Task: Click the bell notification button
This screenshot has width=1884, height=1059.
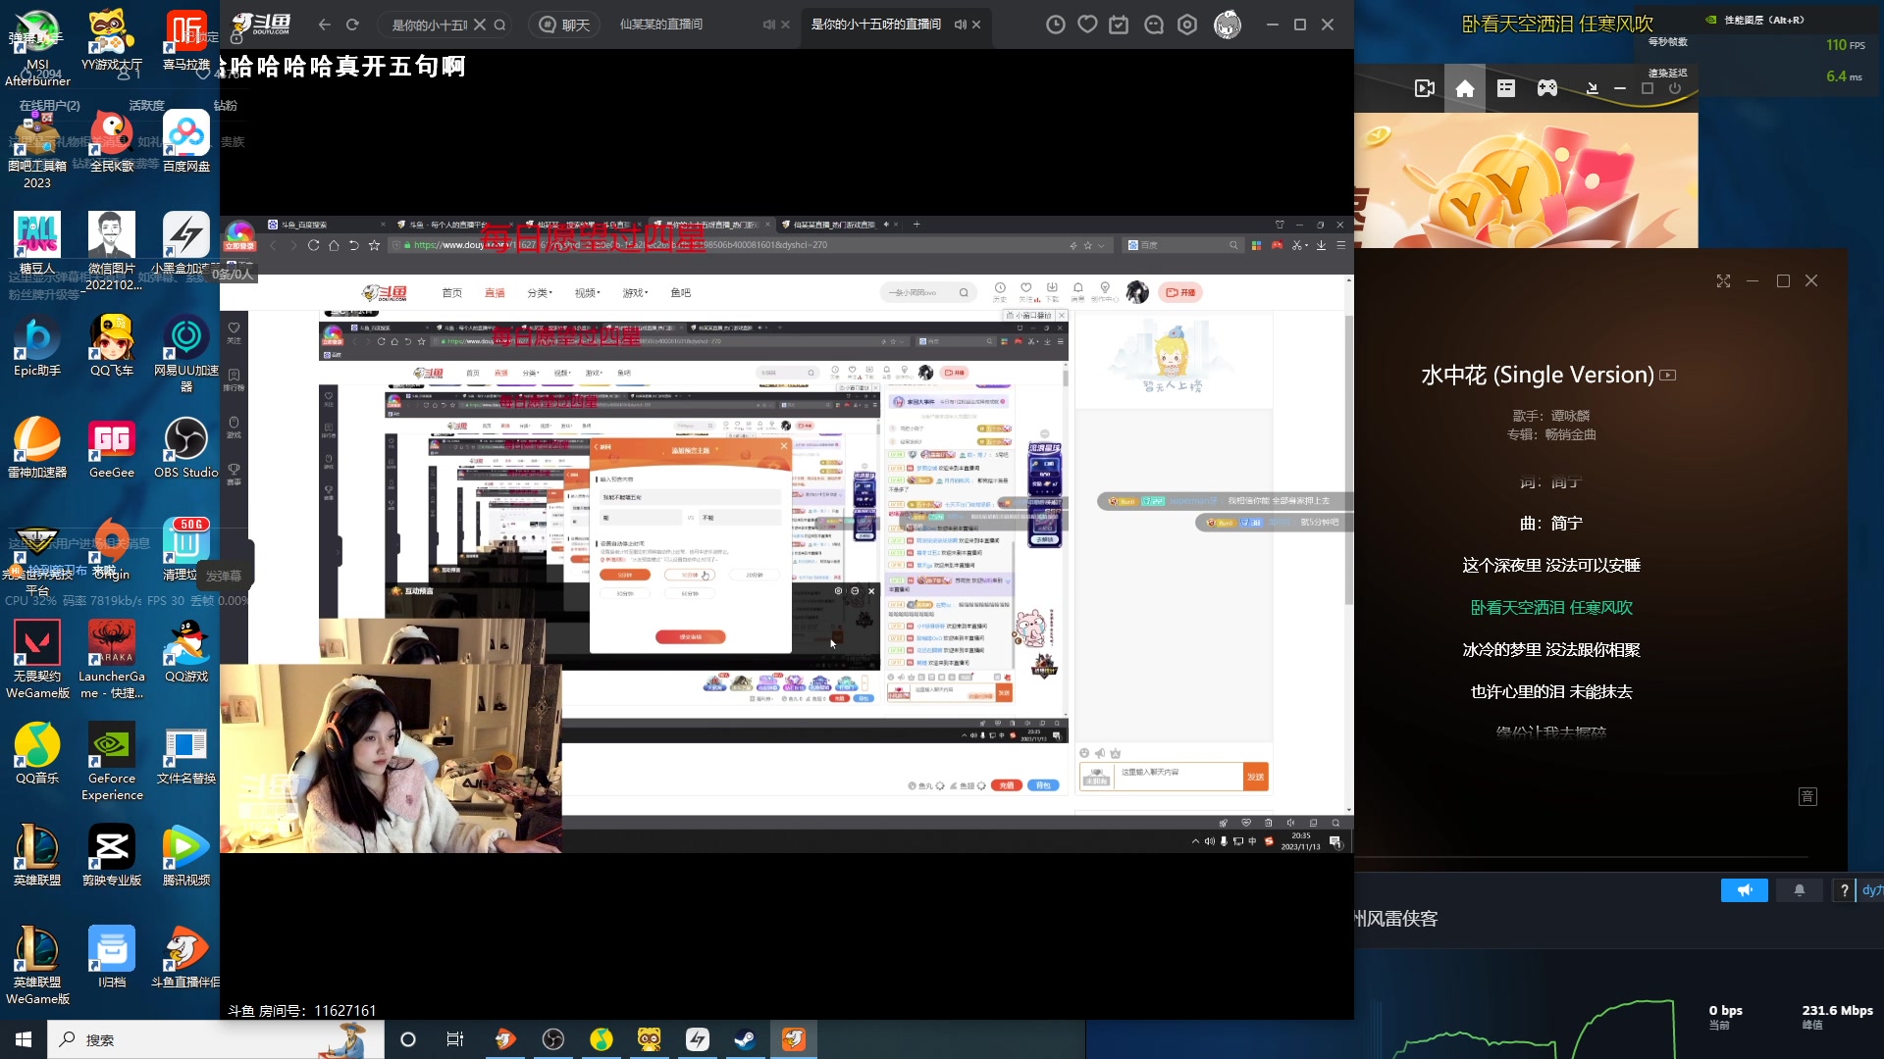Action: click(1799, 890)
